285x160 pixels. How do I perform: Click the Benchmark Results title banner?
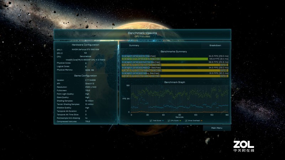pyautogui.click(x=142, y=34)
